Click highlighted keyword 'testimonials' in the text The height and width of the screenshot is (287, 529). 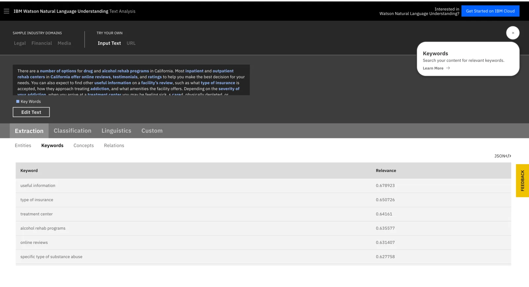[125, 77]
